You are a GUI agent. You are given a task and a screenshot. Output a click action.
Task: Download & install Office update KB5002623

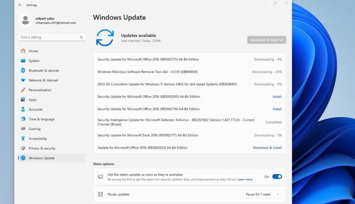(267, 148)
